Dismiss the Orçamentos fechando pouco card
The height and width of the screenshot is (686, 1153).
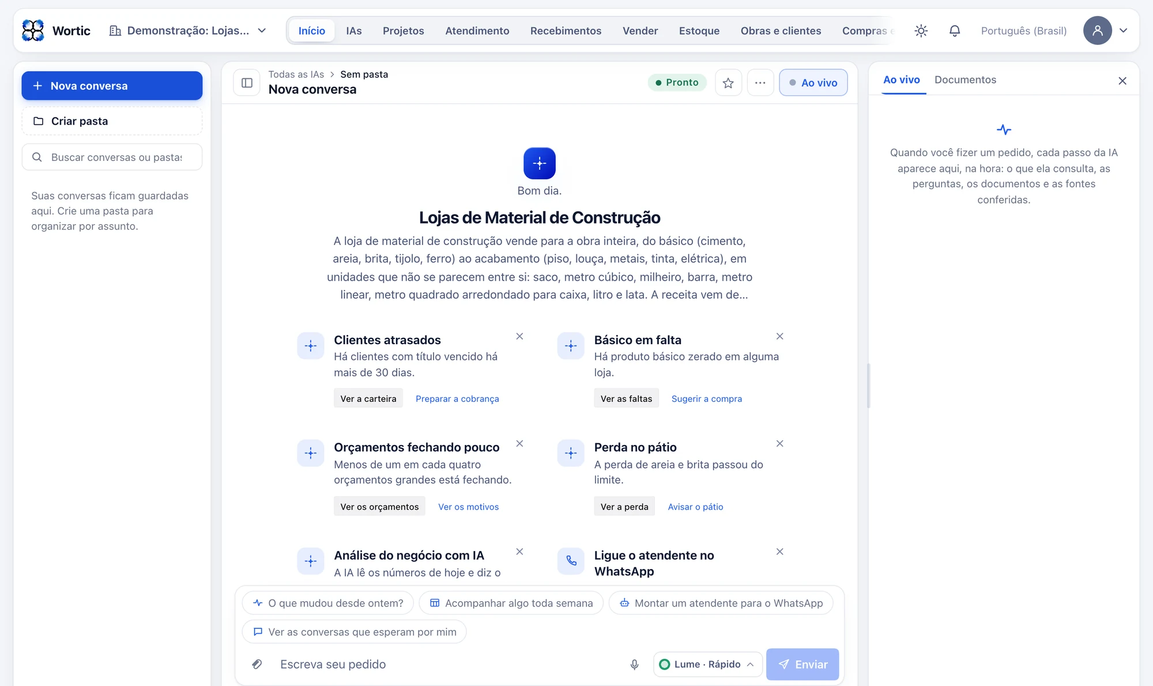(519, 443)
